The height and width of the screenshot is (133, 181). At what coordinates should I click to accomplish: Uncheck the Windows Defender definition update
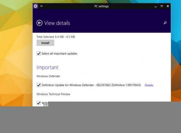39,85
